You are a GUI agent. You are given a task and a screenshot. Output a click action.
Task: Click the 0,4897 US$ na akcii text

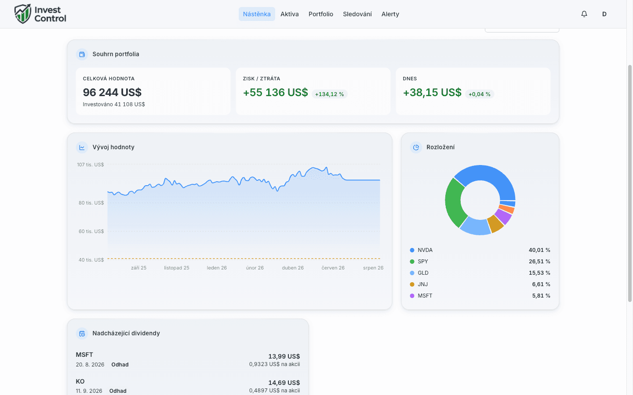[x=275, y=391]
